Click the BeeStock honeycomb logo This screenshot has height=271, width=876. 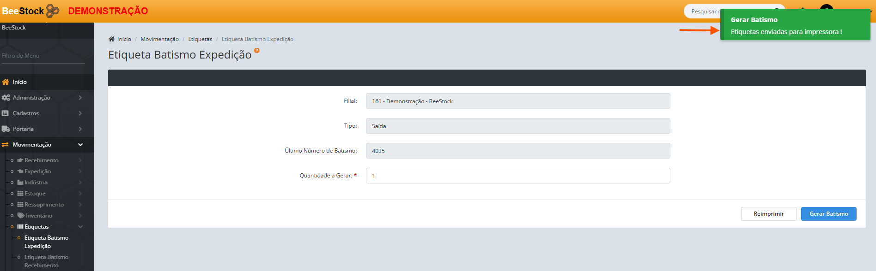tap(53, 11)
